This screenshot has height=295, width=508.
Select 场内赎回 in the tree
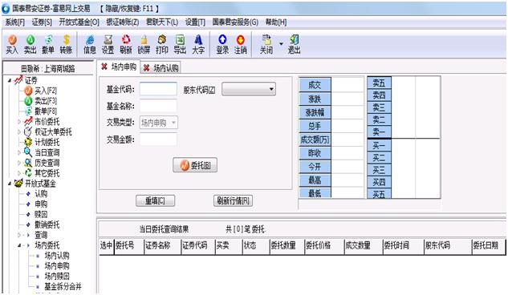pos(57,277)
